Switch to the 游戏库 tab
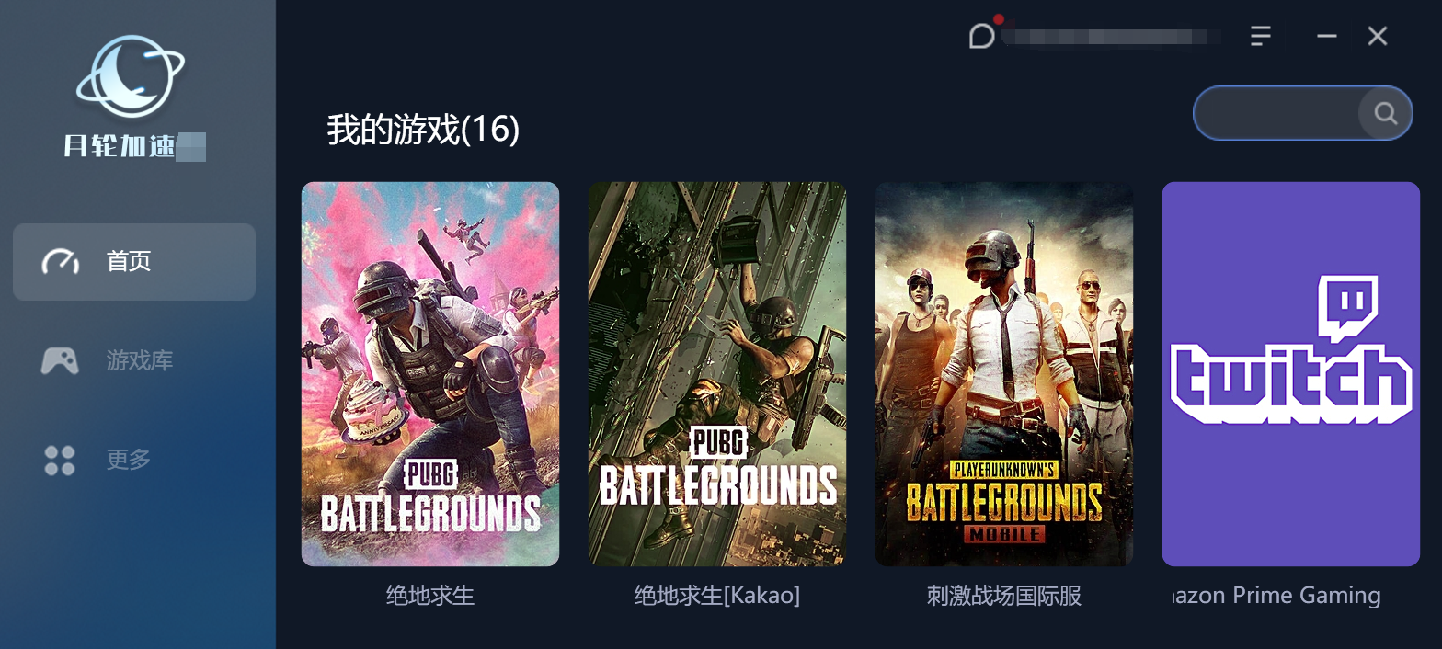 coord(134,360)
